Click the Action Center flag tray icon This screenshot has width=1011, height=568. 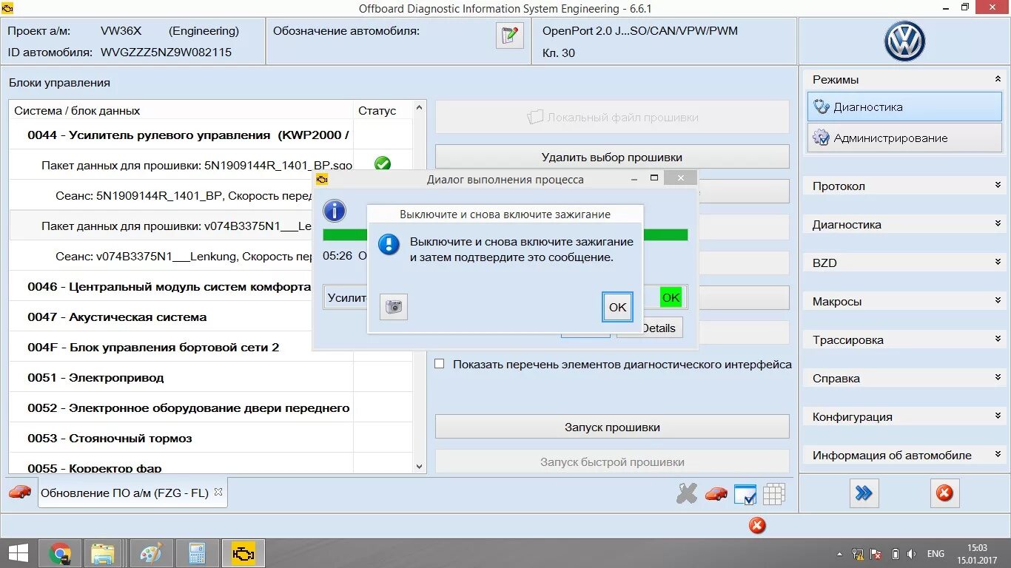[876, 554]
